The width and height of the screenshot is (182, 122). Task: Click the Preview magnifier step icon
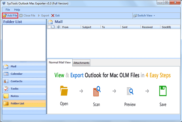point(130,91)
